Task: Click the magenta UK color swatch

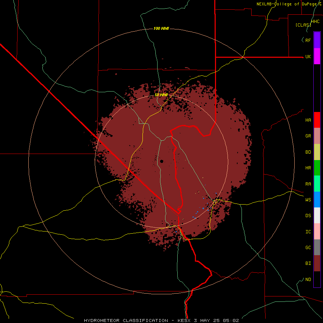Action: click(x=317, y=56)
